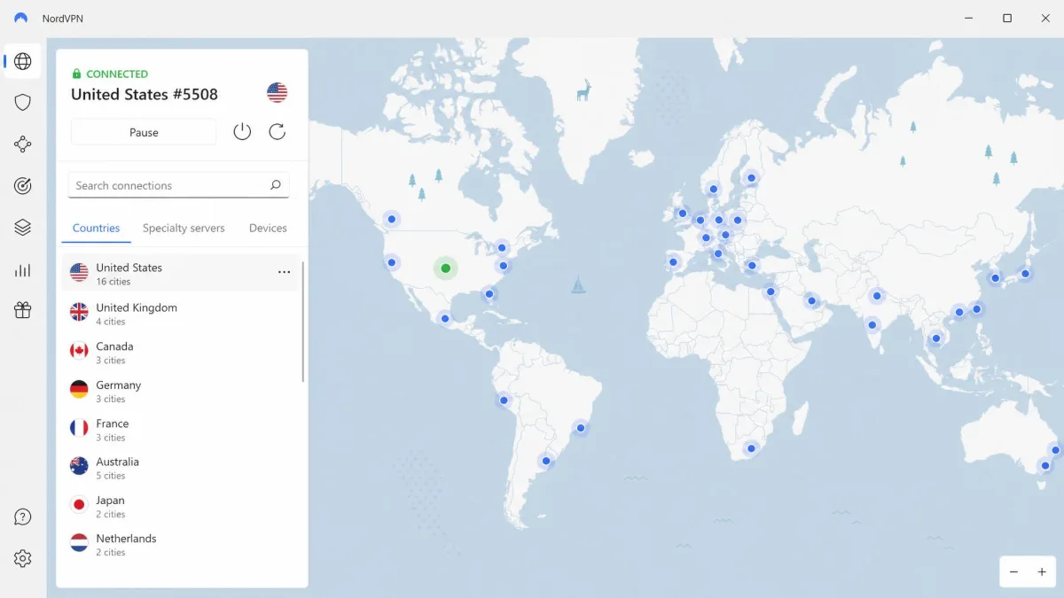Select France, 3 cities
Viewport: 1064px width, 598px height.
pos(182,430)
